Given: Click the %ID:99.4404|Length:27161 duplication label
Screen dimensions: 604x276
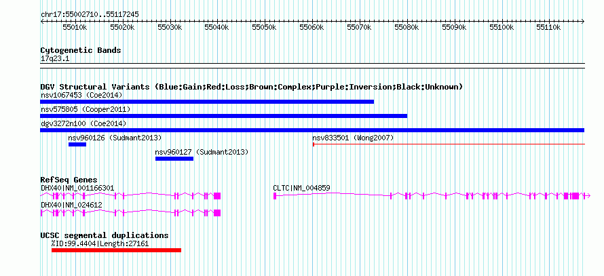Looking at the screenshot, I should tap(100, 243).
